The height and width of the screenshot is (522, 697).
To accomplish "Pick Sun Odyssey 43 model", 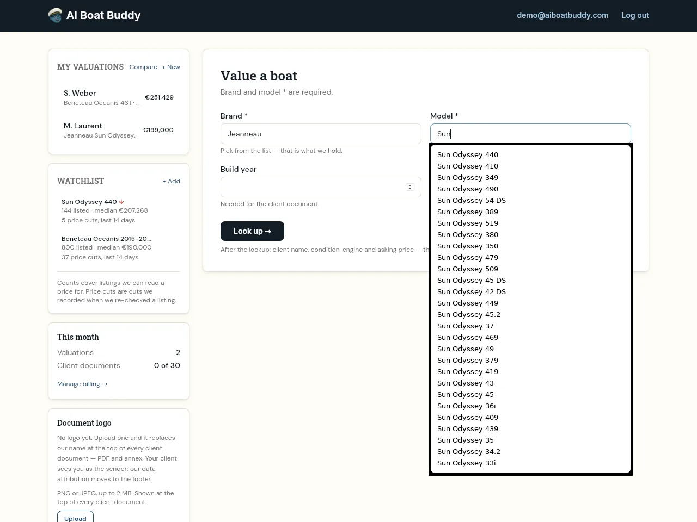I will click(530, 383).
